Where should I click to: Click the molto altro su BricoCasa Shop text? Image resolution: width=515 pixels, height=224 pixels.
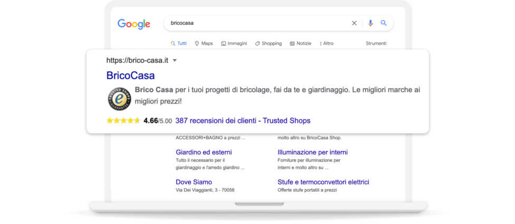[x=310, y=138]
